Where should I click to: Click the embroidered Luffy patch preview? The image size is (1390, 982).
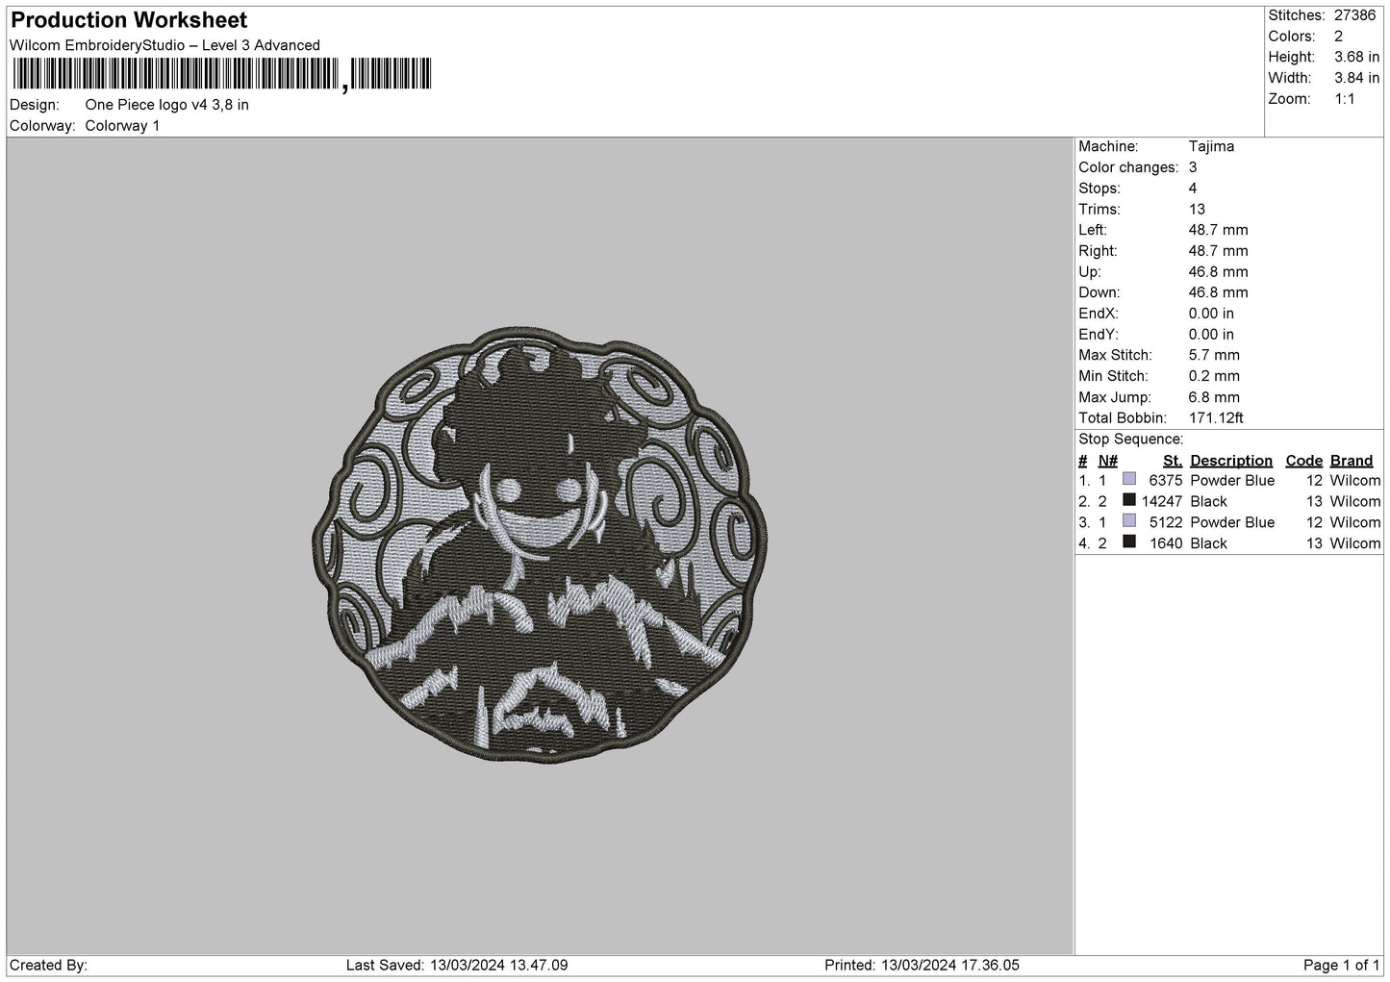(541, 544)
